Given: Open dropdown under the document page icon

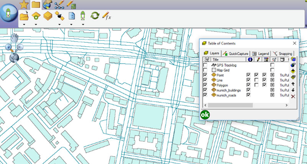Looking at the screenshot, I should [x=71, y=24].
